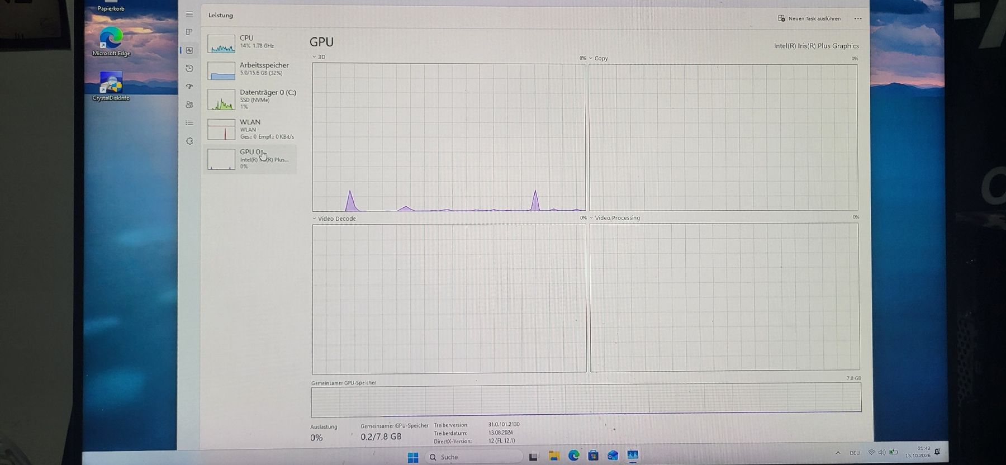
Task: Open Microsoft Store from the taskbar
Action: (594, 456)
